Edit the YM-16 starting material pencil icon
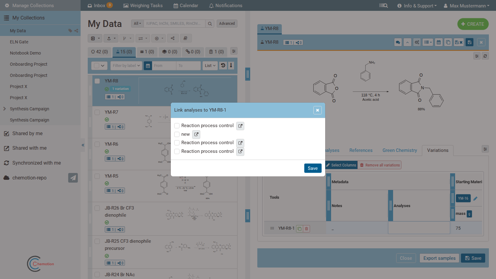 [x=475, y=198]
